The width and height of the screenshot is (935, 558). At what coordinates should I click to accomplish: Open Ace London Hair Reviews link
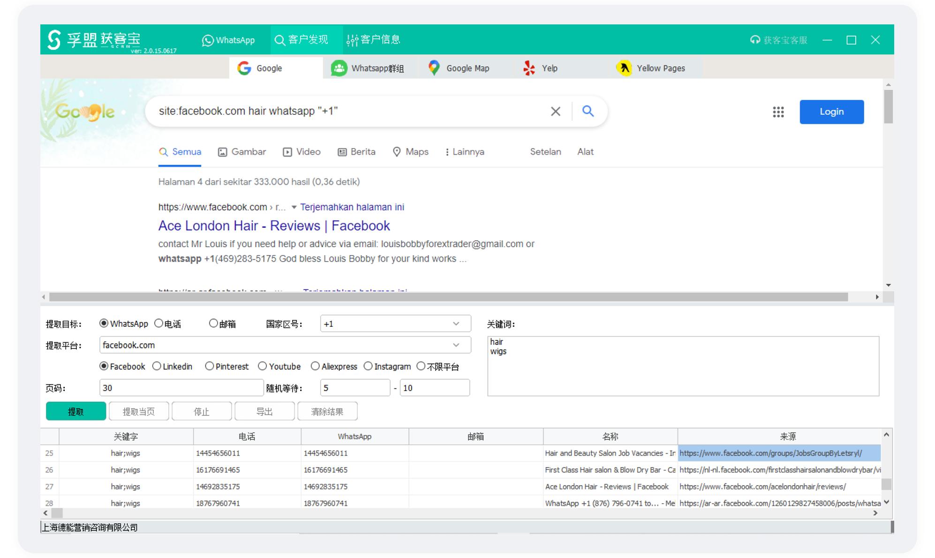tap(274, 226)
